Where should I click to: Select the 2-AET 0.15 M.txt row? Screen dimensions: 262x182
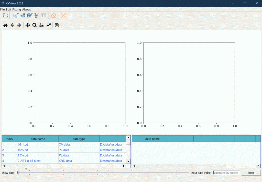tap(29, 161)
